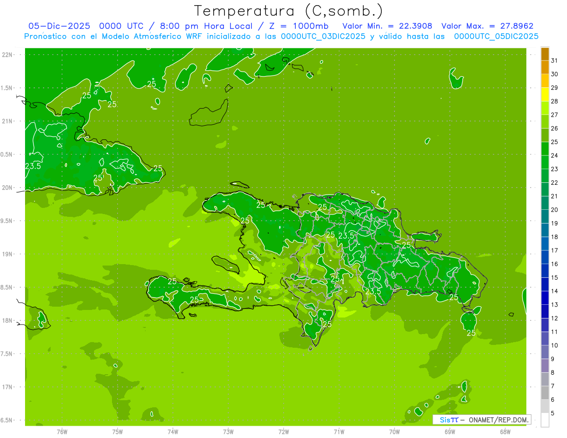Click the legend value "10"

tap(555, 345)
